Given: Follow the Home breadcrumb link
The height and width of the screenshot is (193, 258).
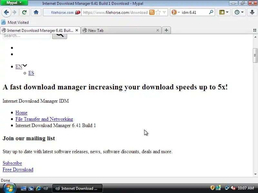Looking at the screenshot, I should click(x=21, y=113).
